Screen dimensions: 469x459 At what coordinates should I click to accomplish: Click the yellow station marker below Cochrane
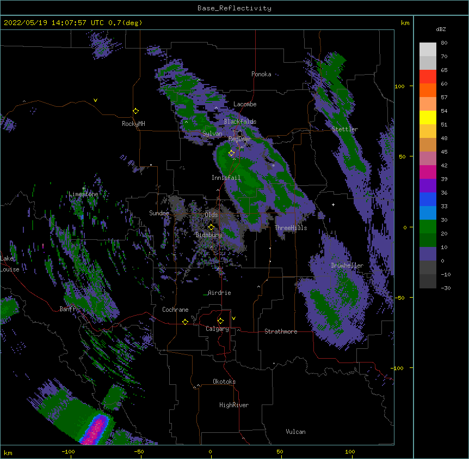point(185,322)
